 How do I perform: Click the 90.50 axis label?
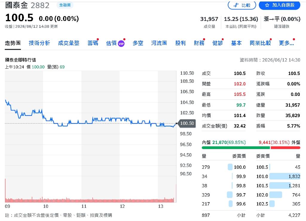pyautogui.click(x=186, y=173)
